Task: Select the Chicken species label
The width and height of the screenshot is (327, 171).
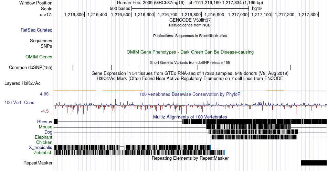Action: pos(44,142)
